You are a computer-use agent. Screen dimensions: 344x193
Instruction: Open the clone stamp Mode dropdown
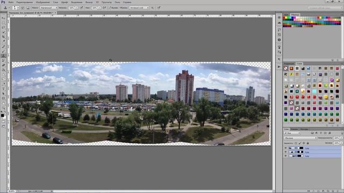[x=48, y=8]
